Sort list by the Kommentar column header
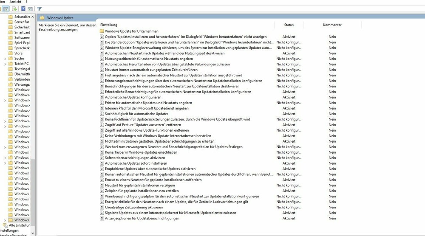 332,25
